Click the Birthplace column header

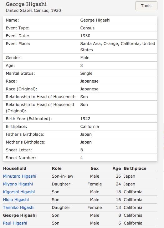click(135, 168)
